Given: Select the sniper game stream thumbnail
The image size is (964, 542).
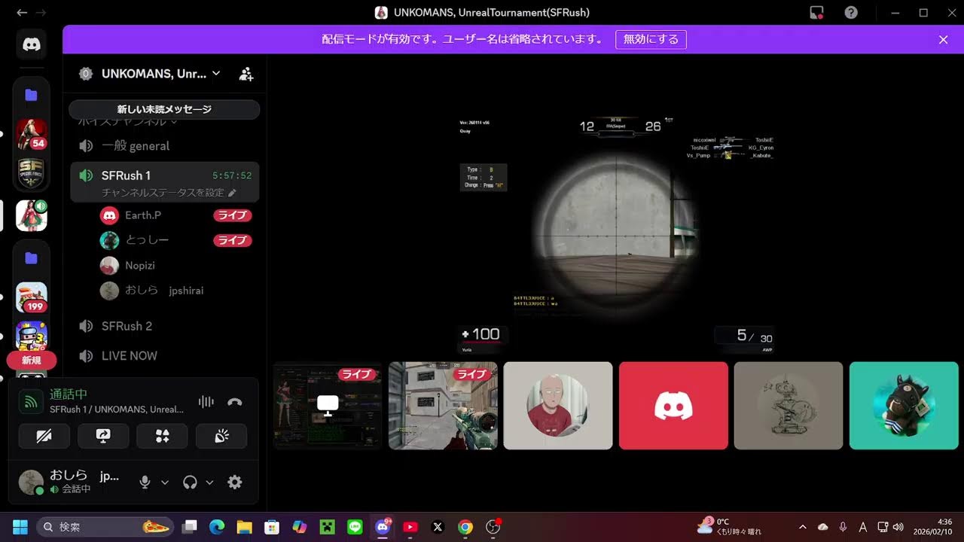Looking at the screenshot, I should pos(443,406).
